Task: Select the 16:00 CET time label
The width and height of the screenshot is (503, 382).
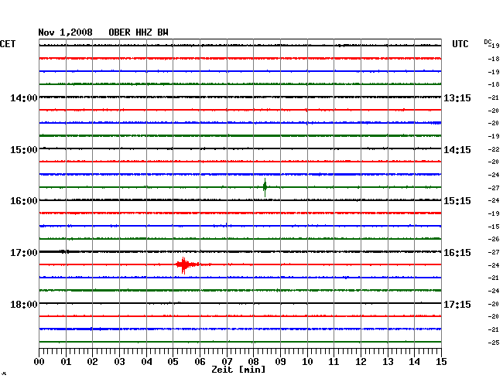Action: tap(24, 201)
